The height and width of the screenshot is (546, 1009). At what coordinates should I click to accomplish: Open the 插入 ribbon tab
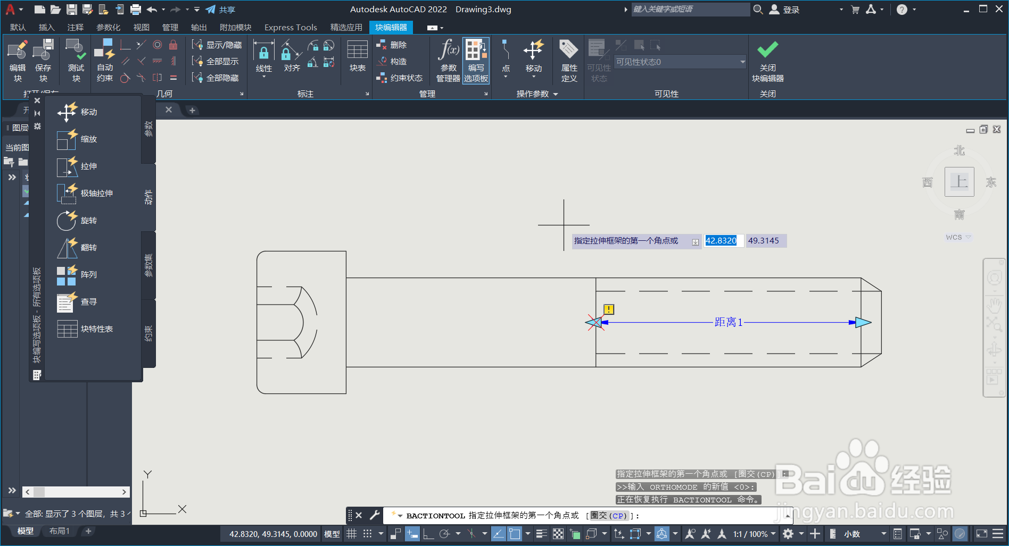tap(46, 27)
